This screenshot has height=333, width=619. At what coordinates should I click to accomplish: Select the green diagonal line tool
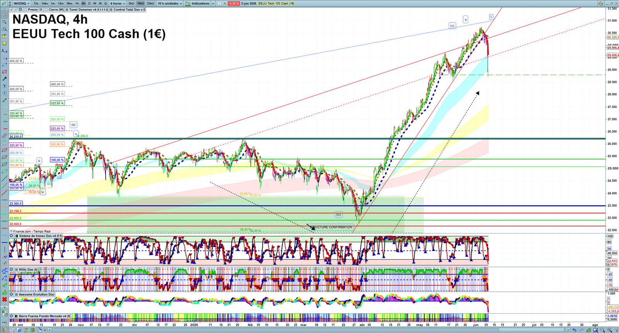tap(5, 186)
